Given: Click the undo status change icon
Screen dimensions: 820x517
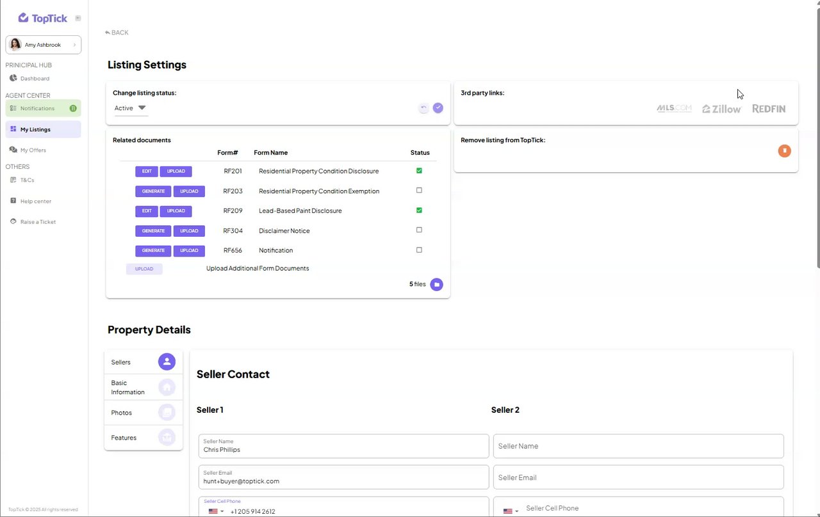Looking at the screenshot, I should (423, 108).
